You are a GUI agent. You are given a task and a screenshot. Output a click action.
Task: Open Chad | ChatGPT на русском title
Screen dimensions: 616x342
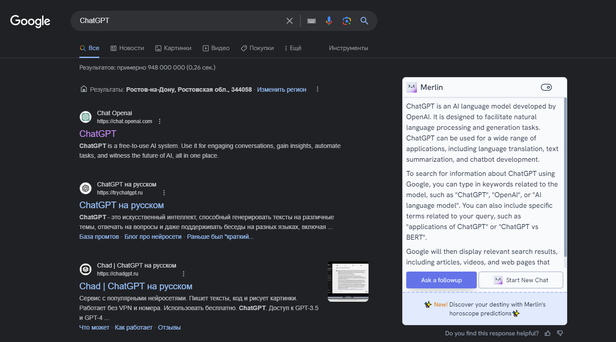[136, 286]
